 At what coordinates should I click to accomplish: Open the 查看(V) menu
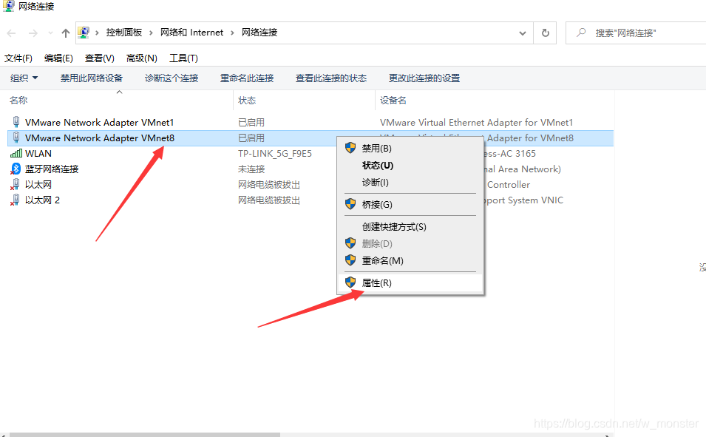(100, 58)
